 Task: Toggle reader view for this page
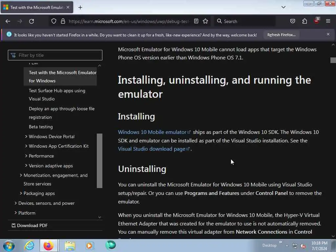click(196, 21)
